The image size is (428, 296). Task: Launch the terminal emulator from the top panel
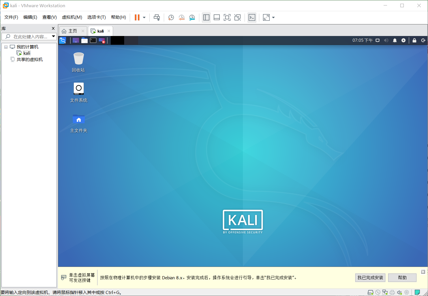coord(93,40)
